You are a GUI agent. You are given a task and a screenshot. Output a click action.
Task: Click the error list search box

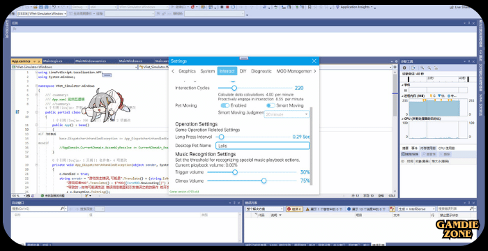[457, 208]
